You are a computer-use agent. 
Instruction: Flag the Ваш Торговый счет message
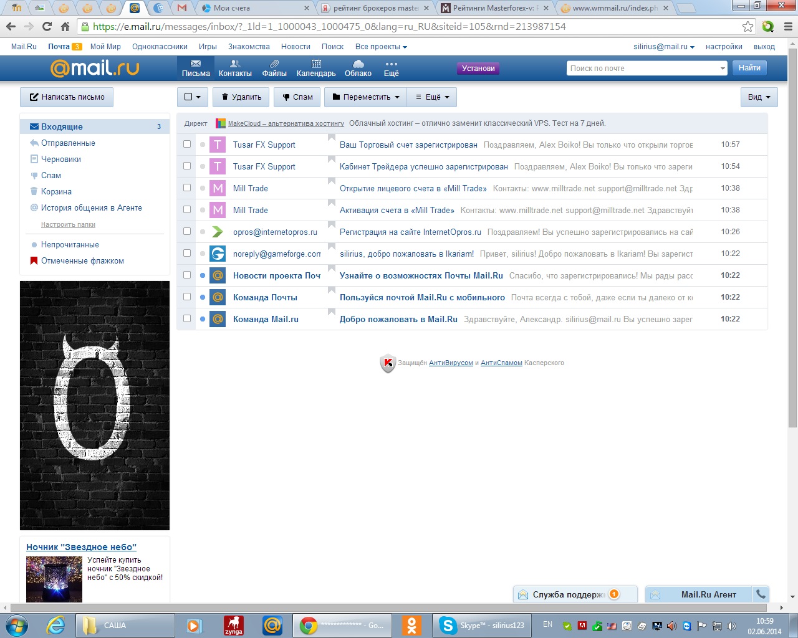(332, 137)
